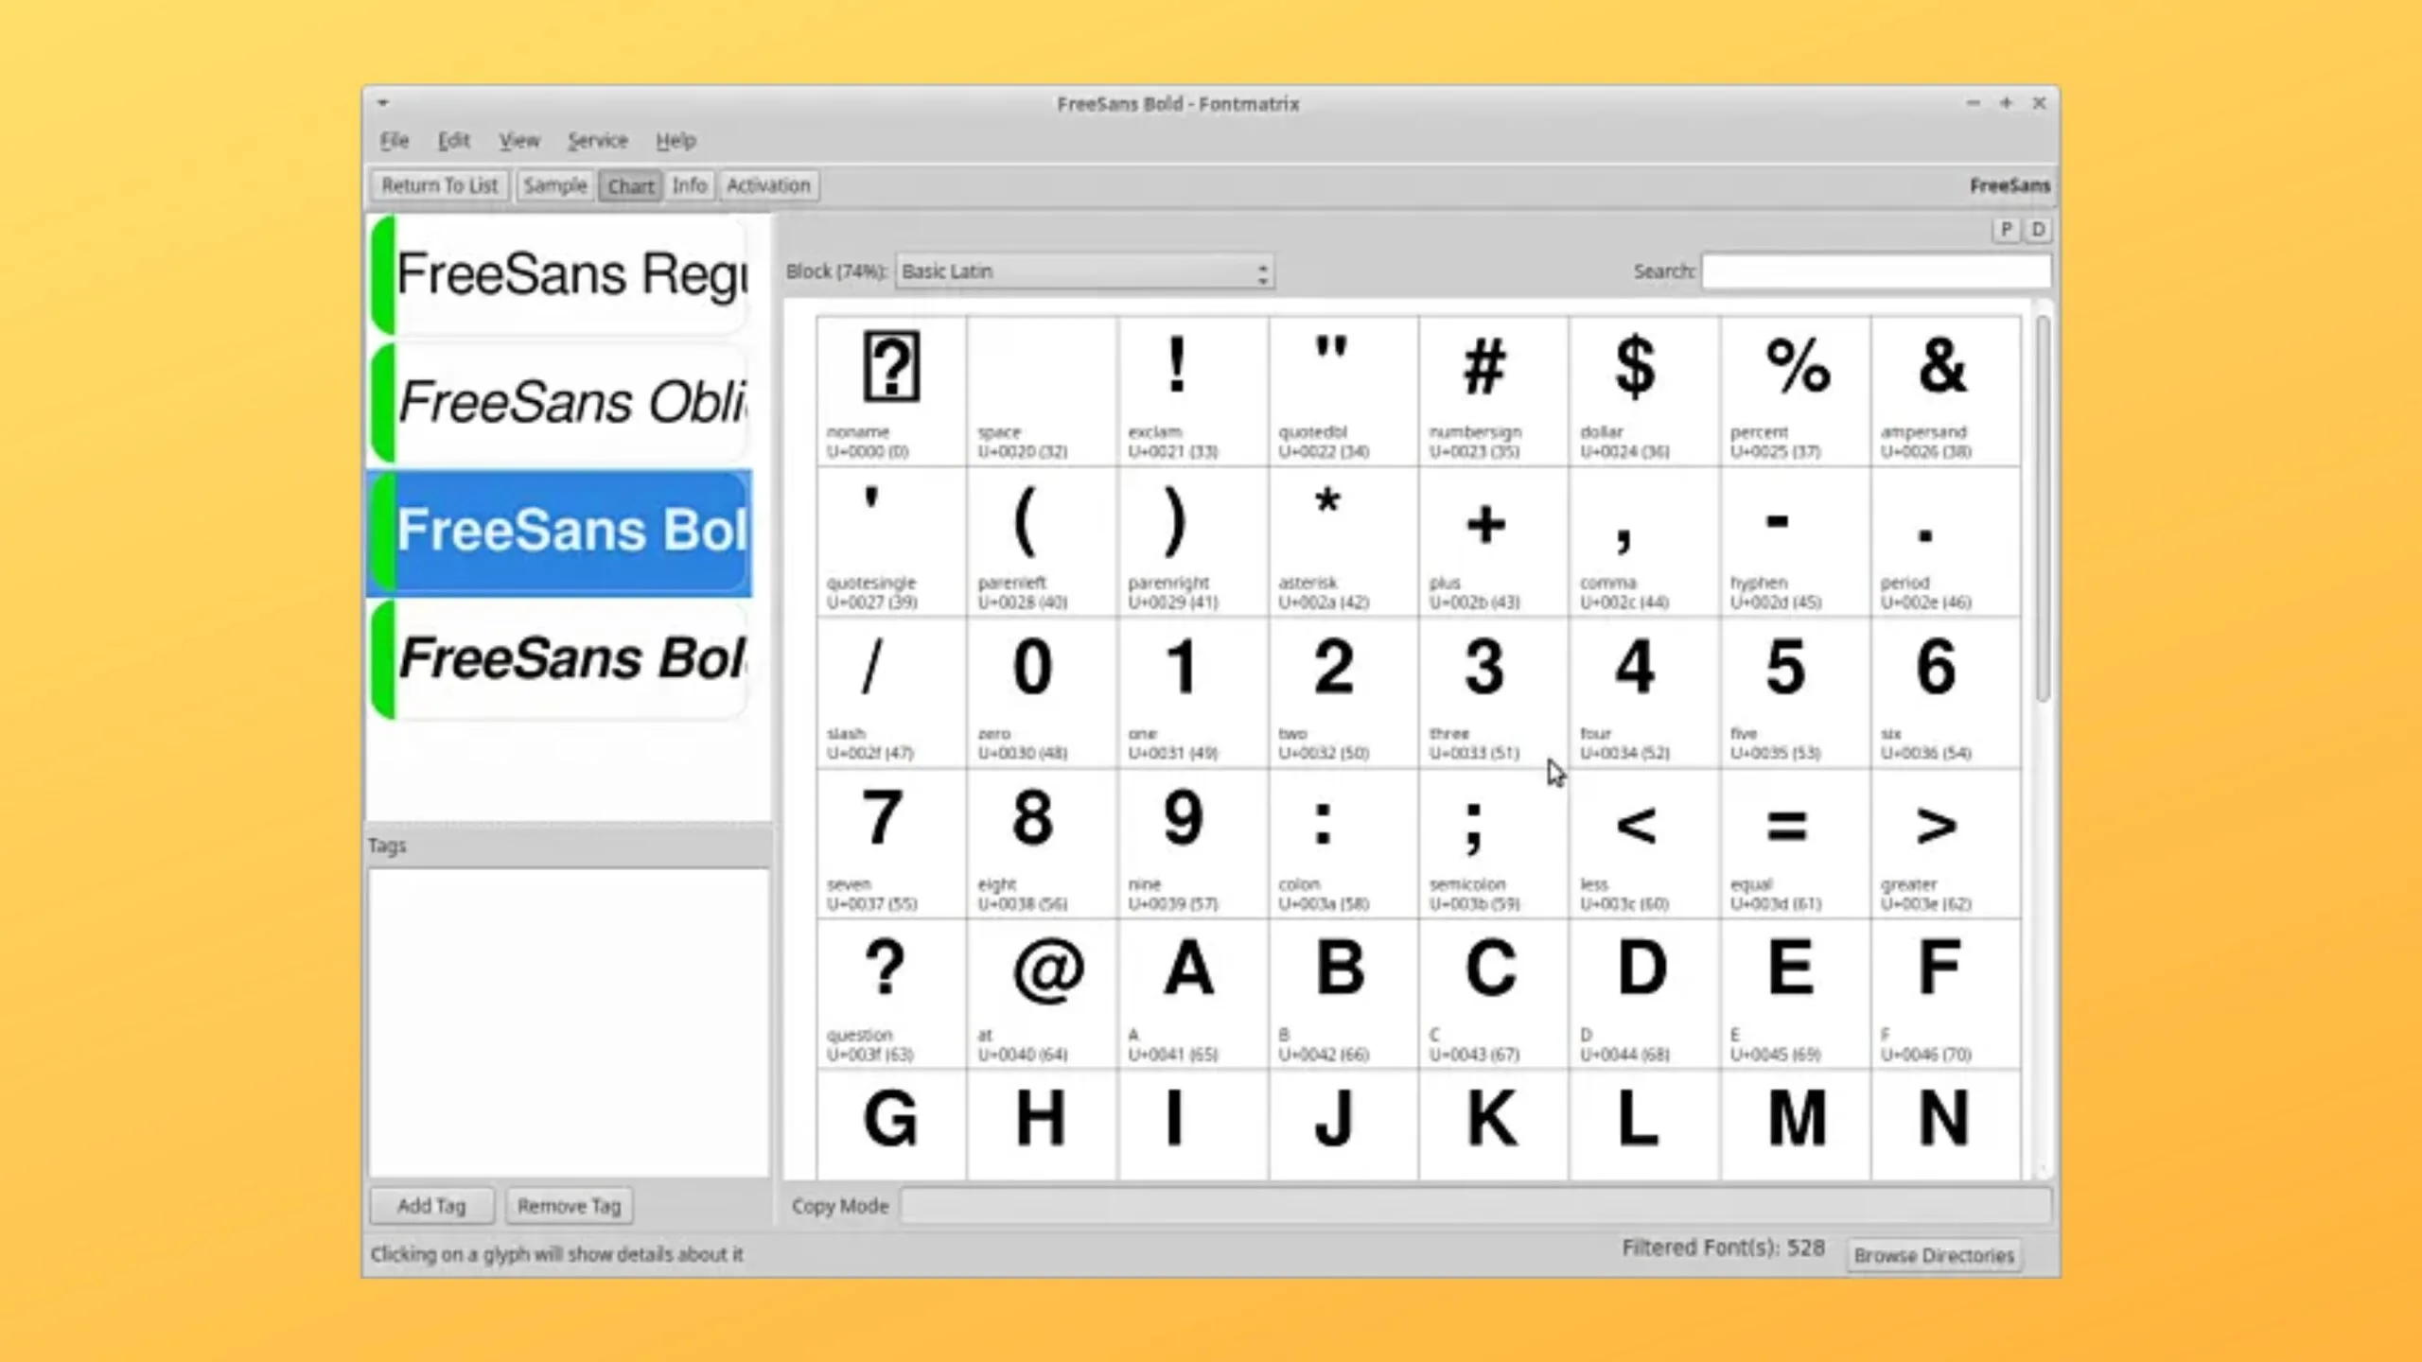
Task: Select the seven glyph
Action: (x=891, y=844)
